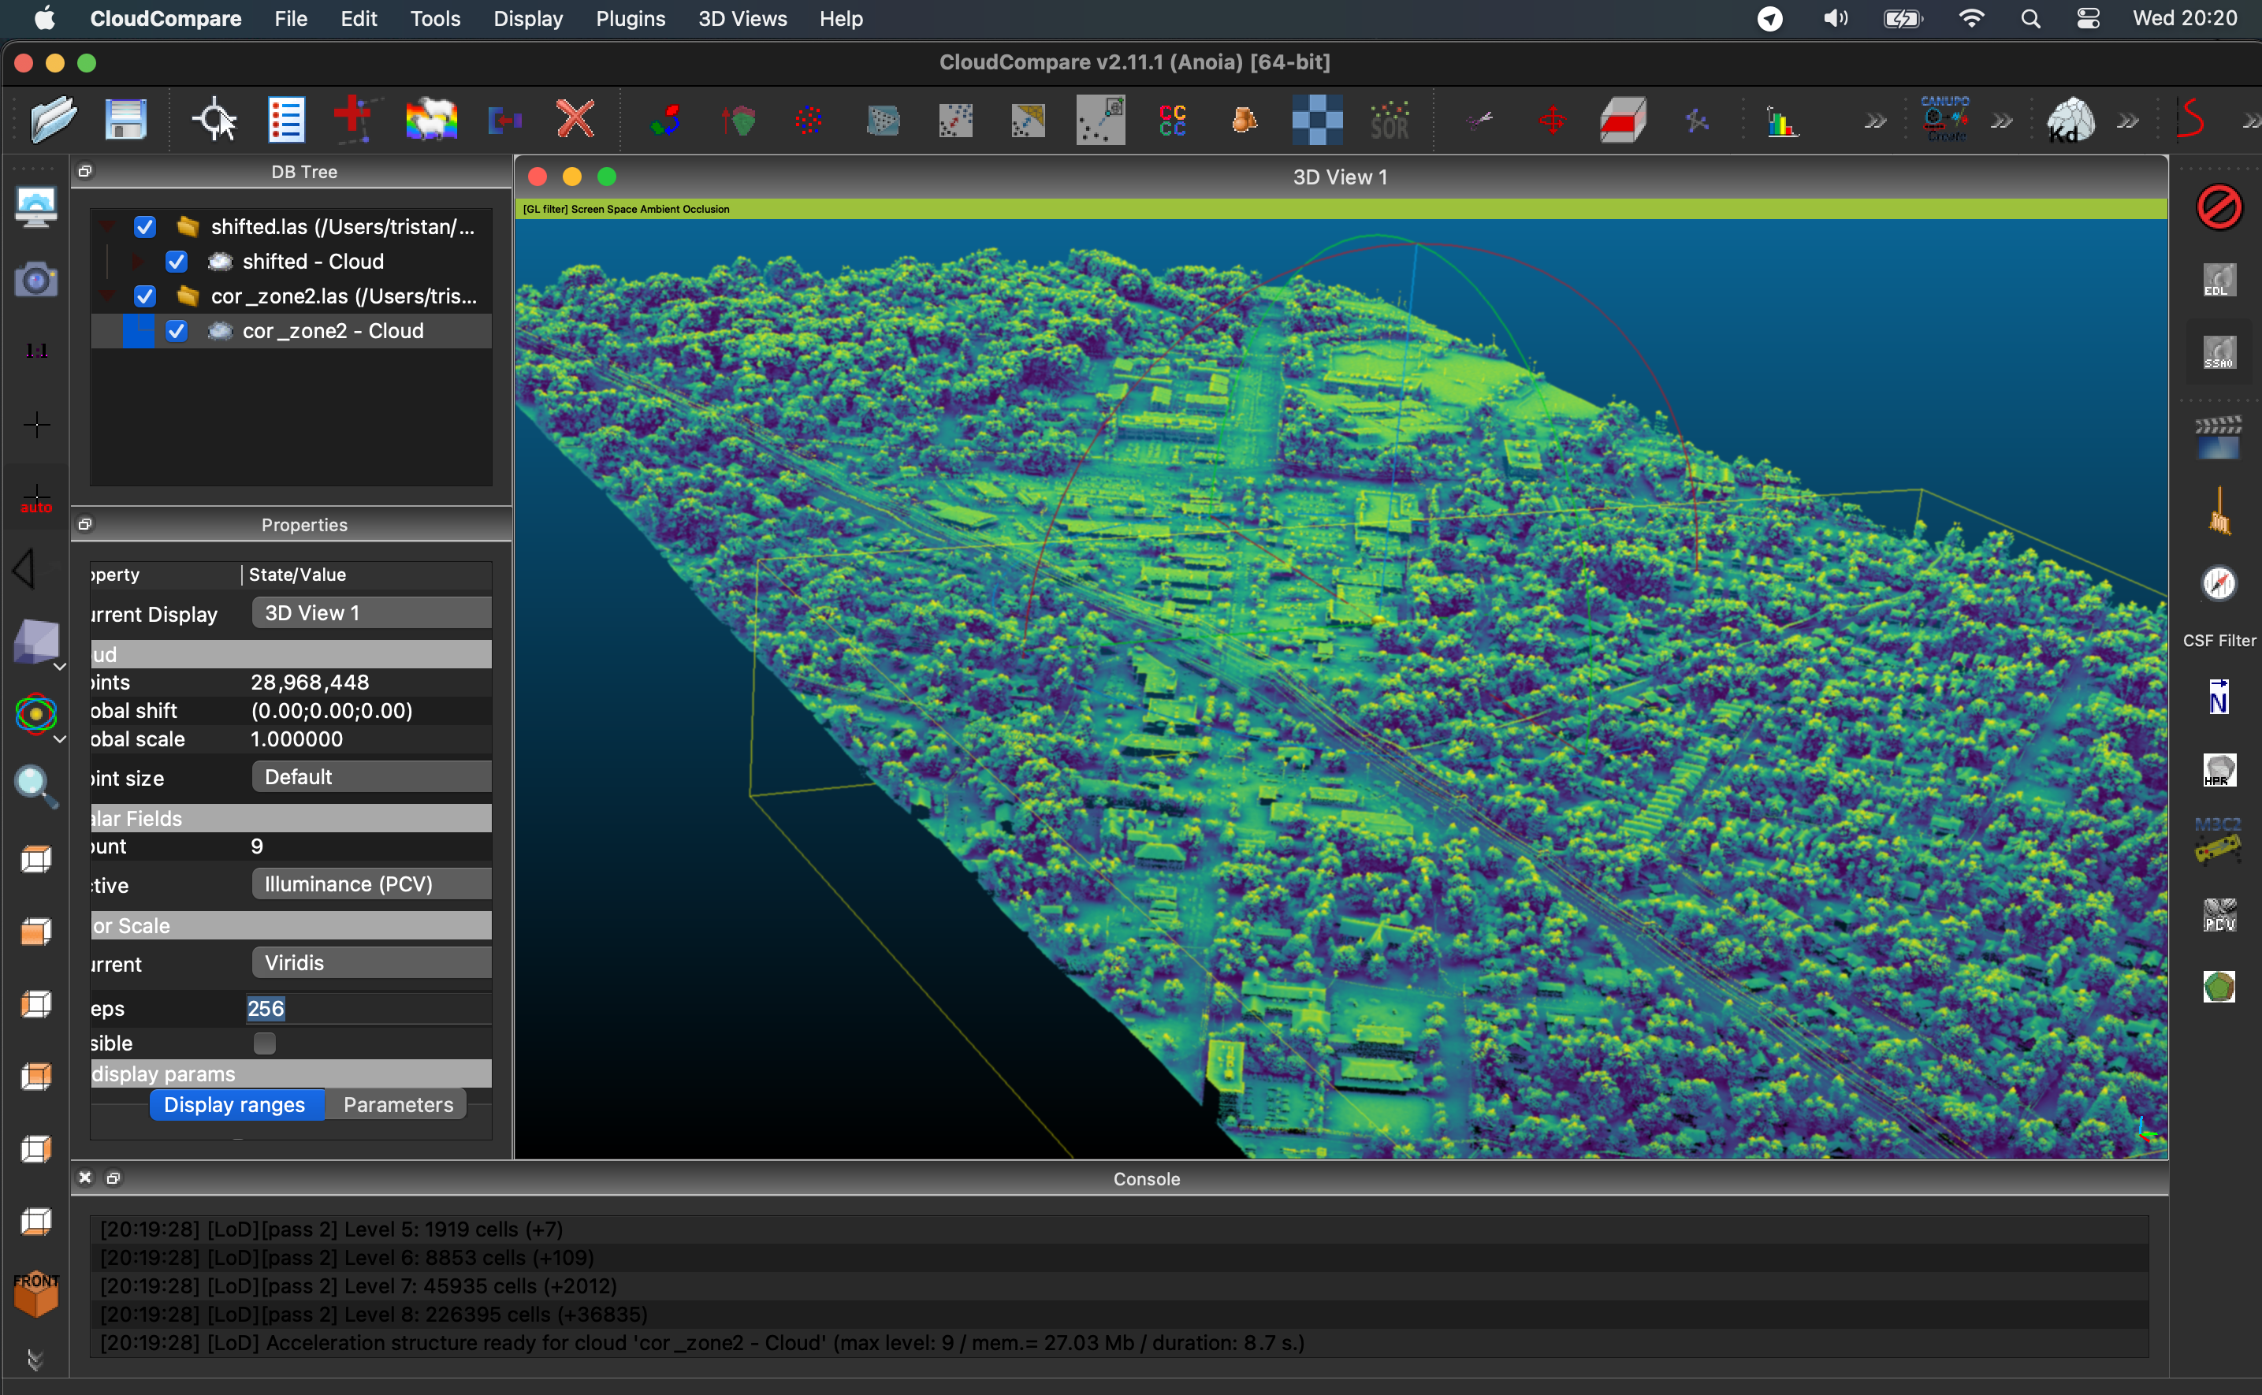Toggle the color scale Visible checkbox
Image resolution: width=2262 pixels, height=1395 pixels.
[265, 1043]
